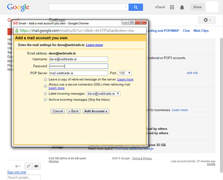The height and width of the screenshot is (180, 223).
Task: Enable Leave a copy of retrieved message checkbox
Action: coord(45,79)
